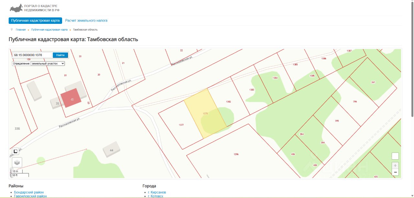
Task: Click the cadastral number search field
Action: pos(32,55)
